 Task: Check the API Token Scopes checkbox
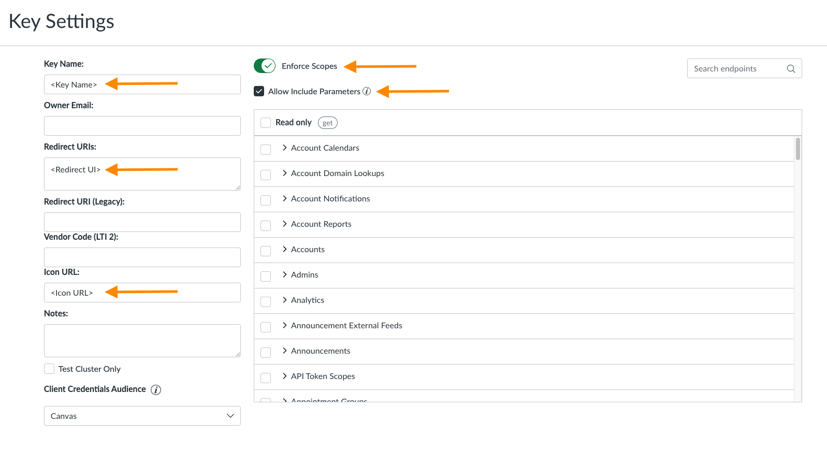pos(266,378)
